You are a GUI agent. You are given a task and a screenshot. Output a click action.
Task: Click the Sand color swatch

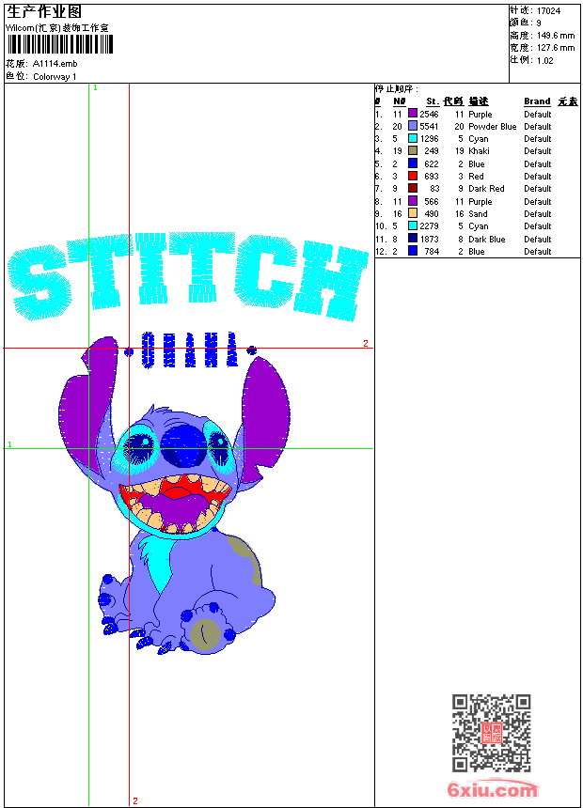click(x=413, y=213)
